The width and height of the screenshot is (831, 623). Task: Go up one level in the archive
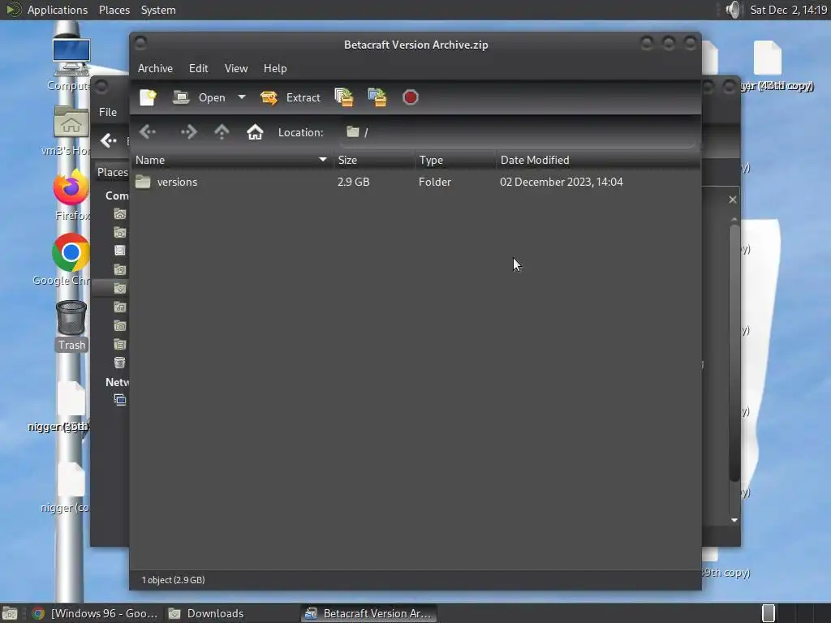[222, 132]
